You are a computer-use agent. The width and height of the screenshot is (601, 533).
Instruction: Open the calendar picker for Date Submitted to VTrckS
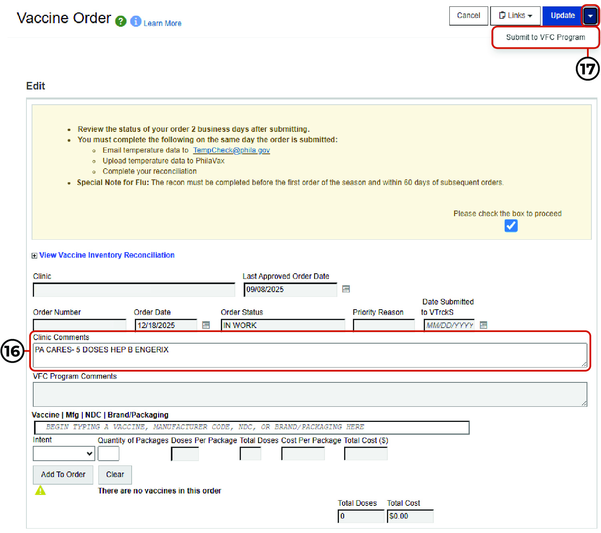[x=483, y=325]
